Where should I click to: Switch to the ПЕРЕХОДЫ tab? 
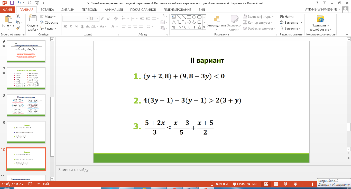(x=89, y=10)
